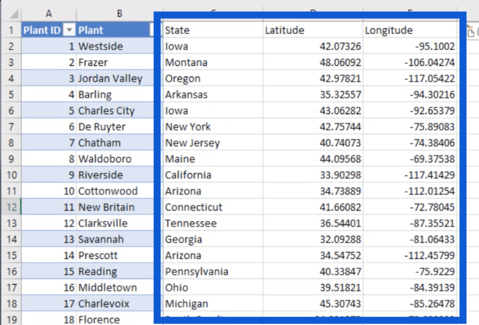The width and height of the screenshot is (479, 325).
Task: Select the Barling plant cell
Action: pyautogui.click(x=115, y=94)
